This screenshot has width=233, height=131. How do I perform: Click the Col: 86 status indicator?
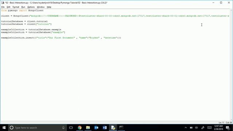coord(229,123)
